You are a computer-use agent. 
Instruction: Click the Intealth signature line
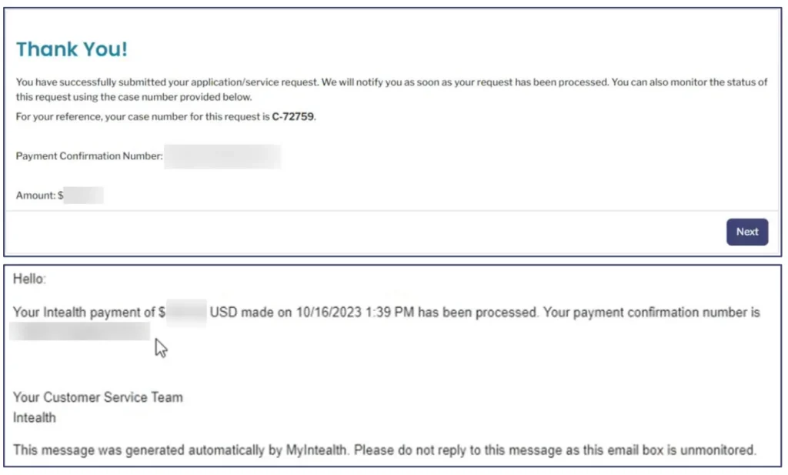35,417
